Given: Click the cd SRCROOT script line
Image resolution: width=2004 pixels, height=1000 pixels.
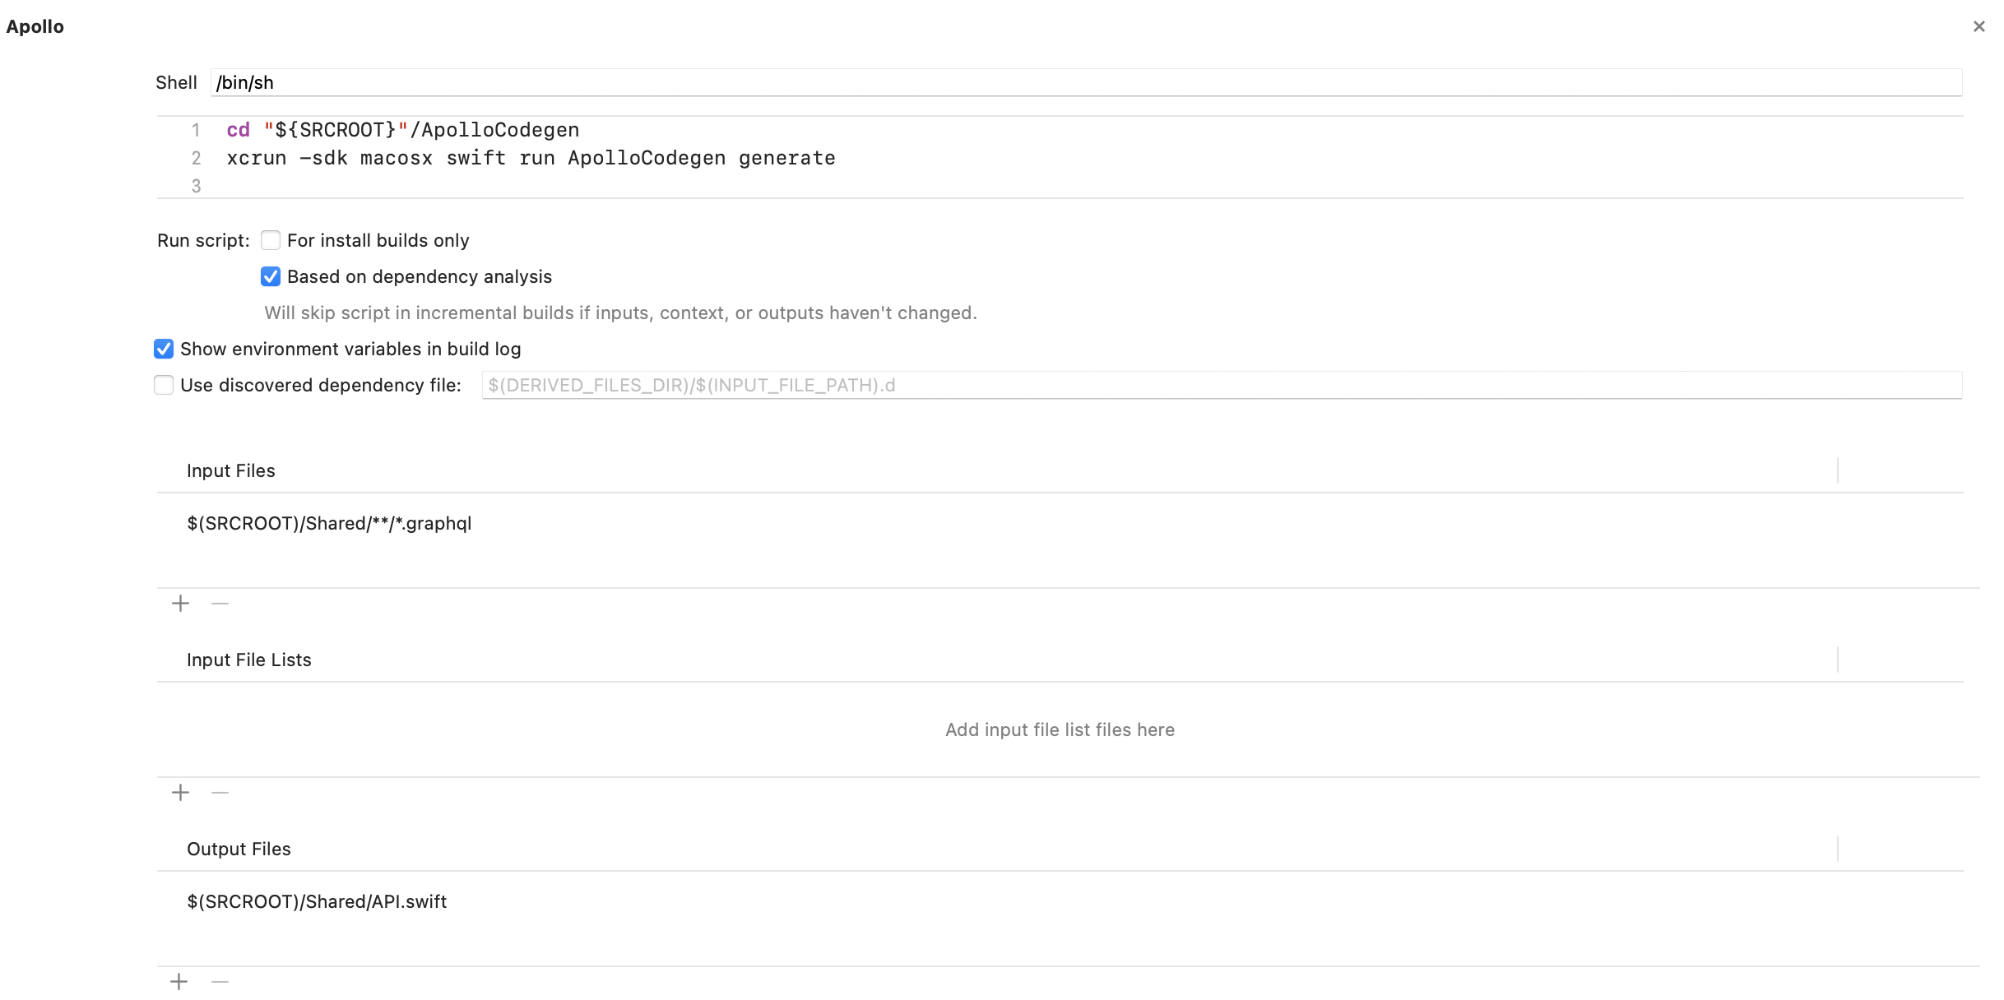Looking at the screenshot, I should click(402, 130).
